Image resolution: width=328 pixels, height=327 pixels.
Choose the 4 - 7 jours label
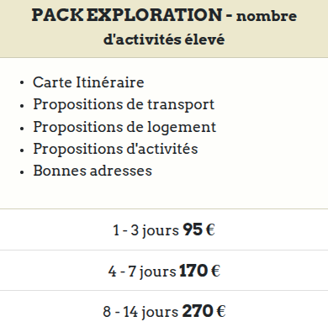142,272
